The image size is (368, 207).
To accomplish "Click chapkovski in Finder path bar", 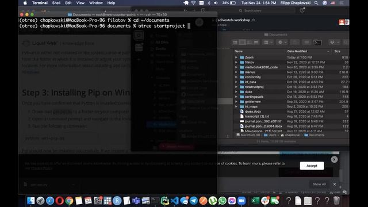I will coord(290,135).
